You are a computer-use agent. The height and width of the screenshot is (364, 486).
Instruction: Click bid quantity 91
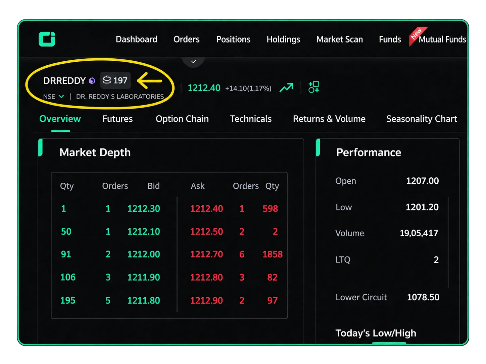[x=66, y=254]
